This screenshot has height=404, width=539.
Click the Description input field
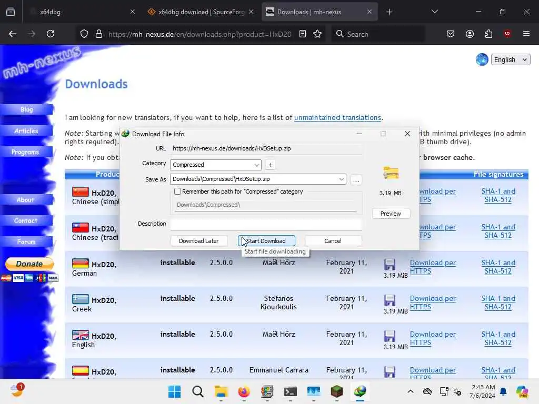pyautogui.click(x=266, y=224)
